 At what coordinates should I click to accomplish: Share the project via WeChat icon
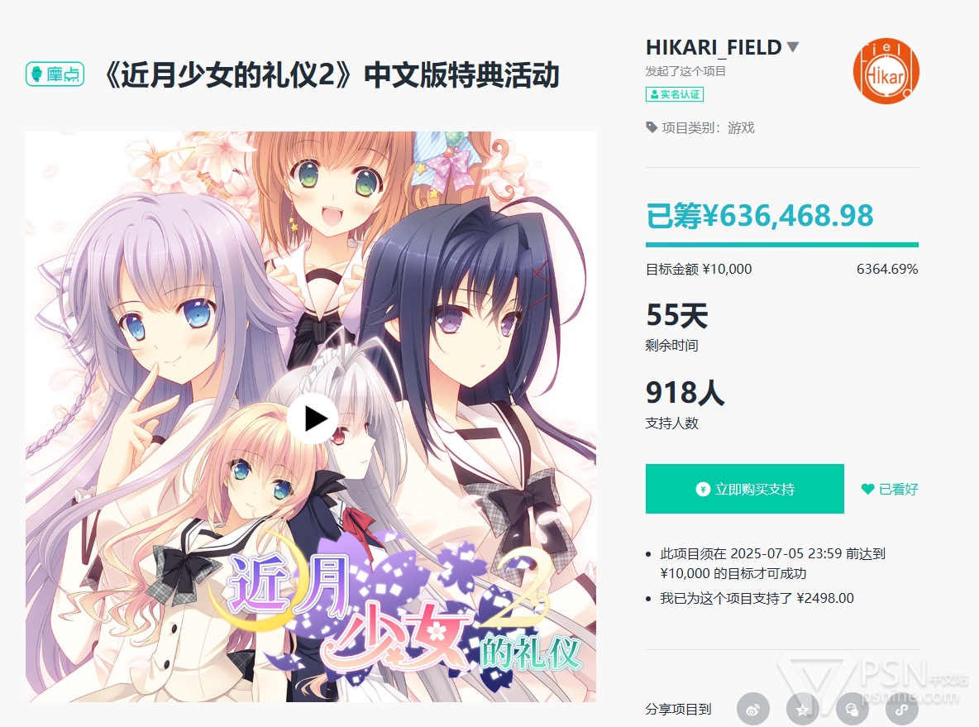852,710
